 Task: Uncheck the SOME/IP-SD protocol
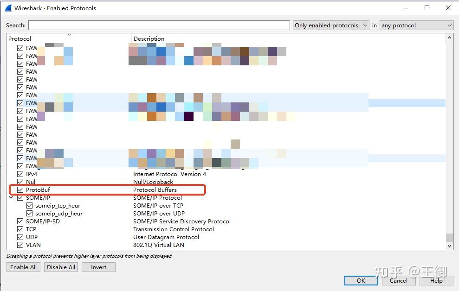[x=20, y=221]
